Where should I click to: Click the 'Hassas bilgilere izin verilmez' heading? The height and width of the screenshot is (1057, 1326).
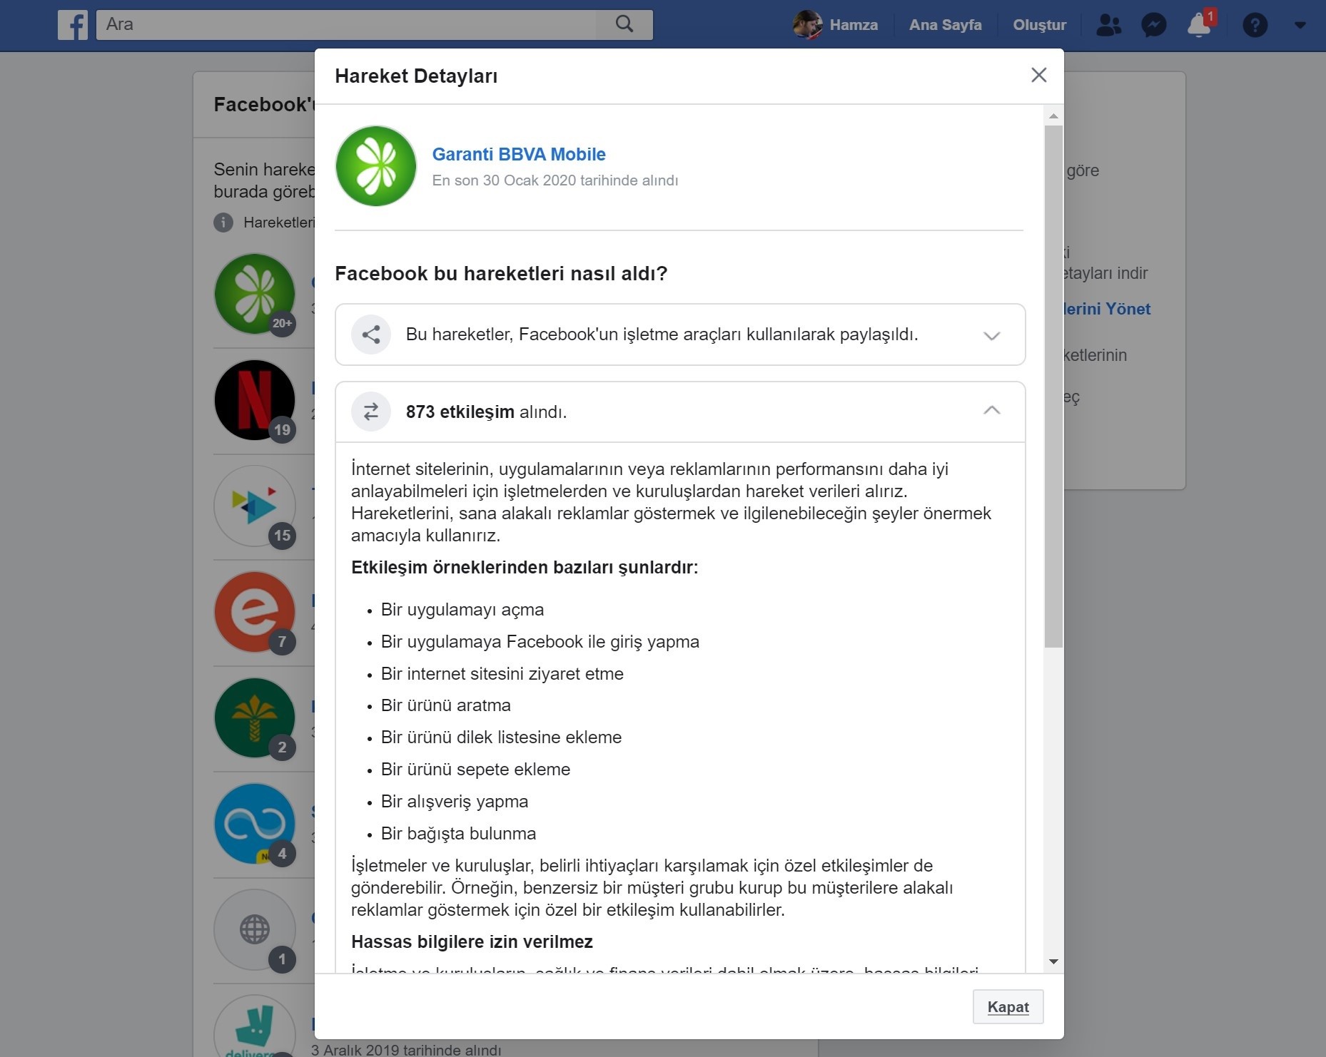pos(472,942)
